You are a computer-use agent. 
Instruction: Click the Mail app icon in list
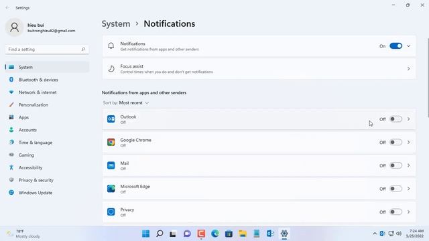pyautogui.click(x=111, y=165)
